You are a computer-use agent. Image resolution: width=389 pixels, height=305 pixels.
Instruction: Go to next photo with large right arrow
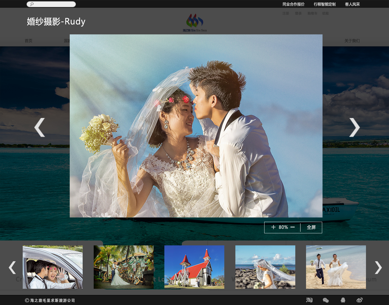click(354, 127)
